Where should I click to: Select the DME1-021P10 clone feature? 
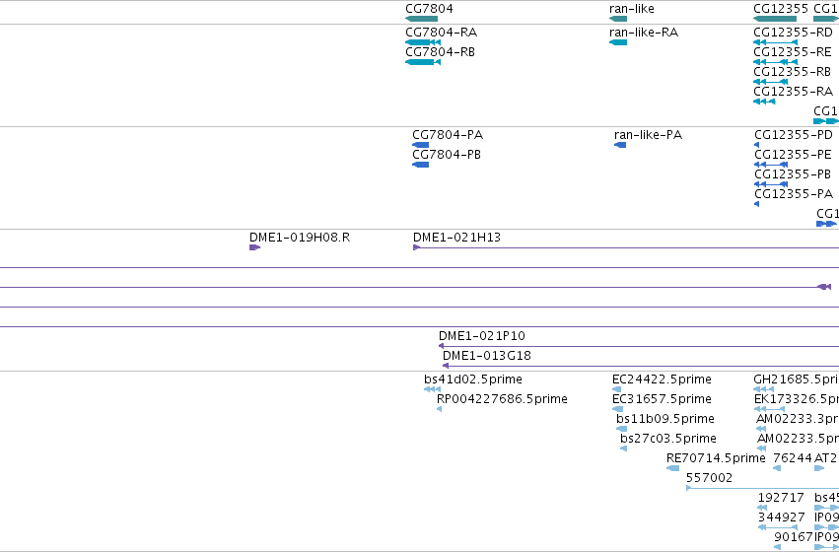pos(638,346)
